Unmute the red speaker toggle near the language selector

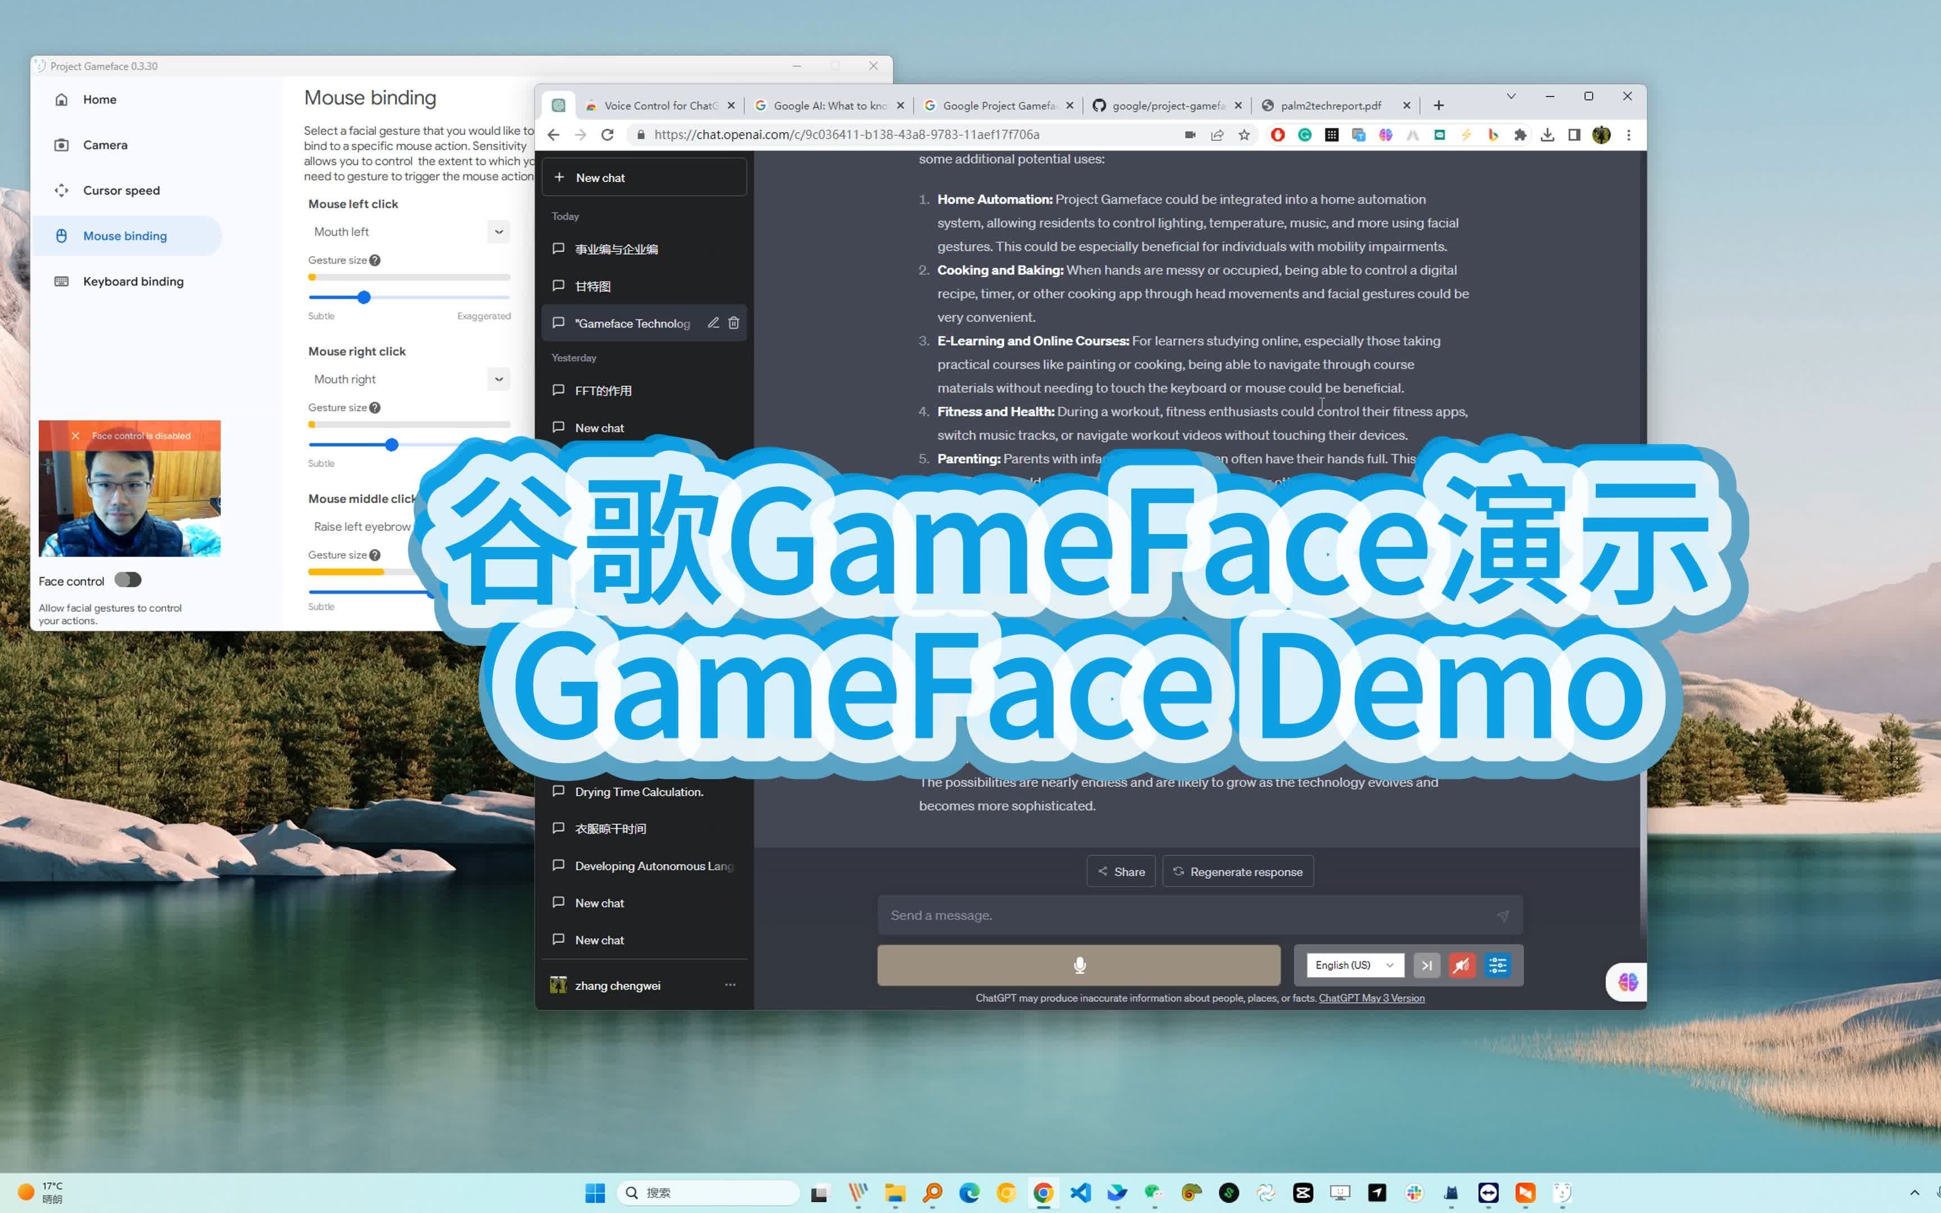pyautogui.click(x=1461, y=965)
